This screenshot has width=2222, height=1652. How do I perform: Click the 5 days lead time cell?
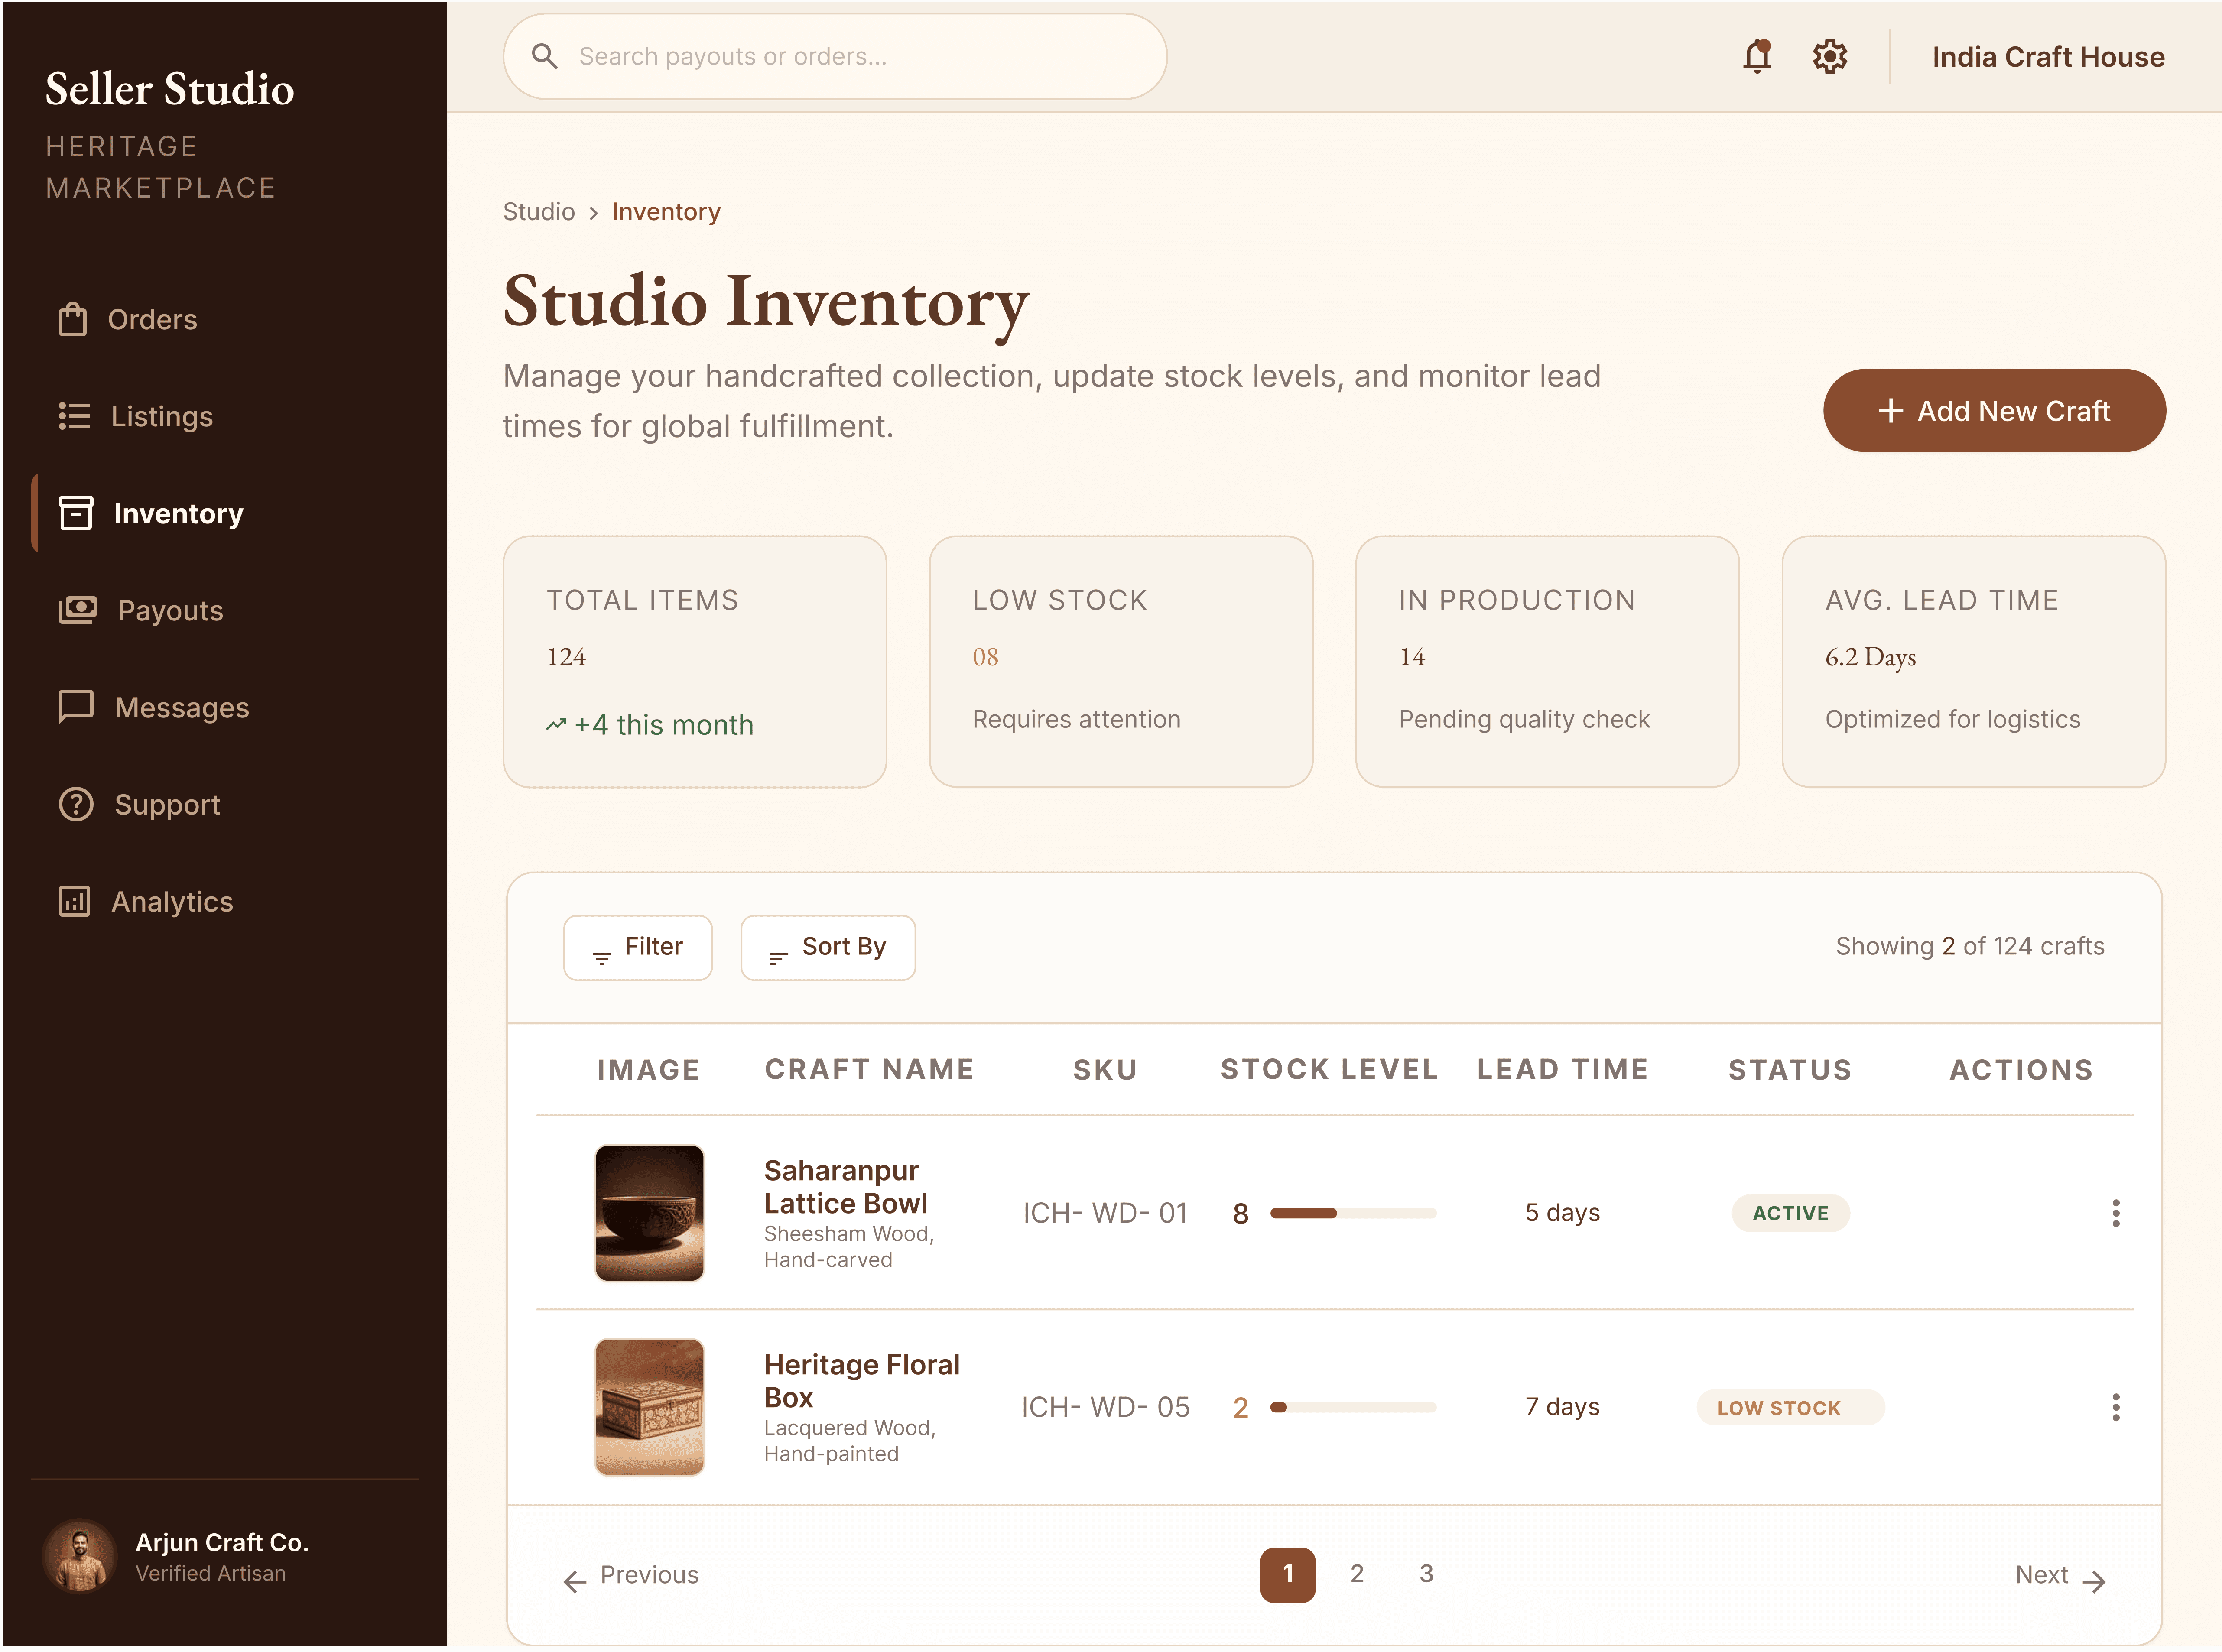1562,1213
